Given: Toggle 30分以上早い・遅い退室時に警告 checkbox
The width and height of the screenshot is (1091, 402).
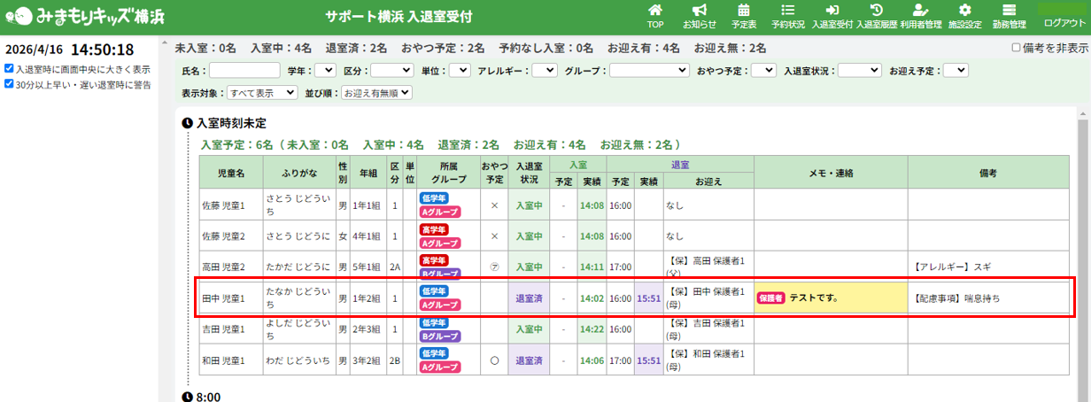Looking at the screenshot, I should point(9,85).
